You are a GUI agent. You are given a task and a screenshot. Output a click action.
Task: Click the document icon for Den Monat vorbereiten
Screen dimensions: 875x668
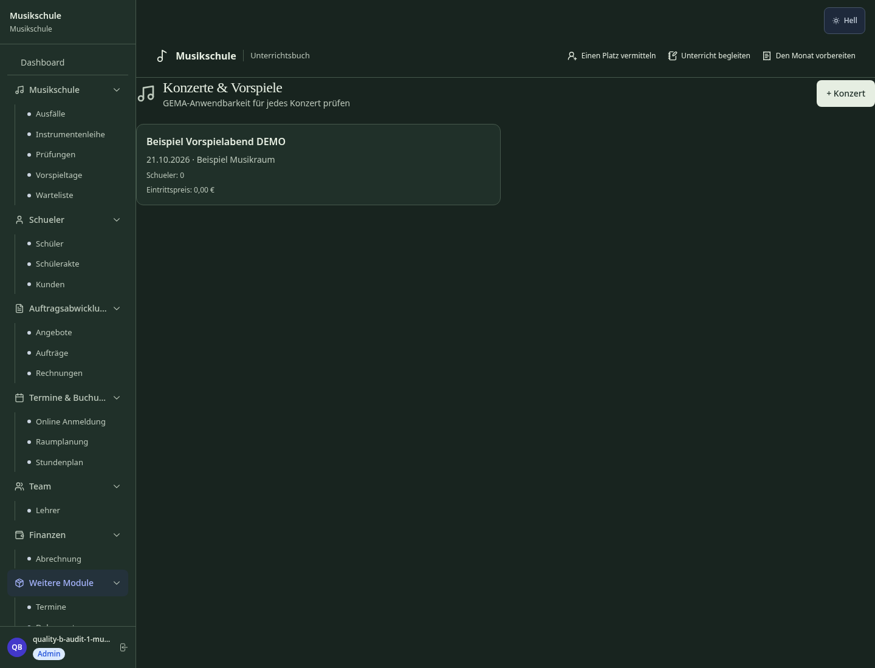coord(767,56)
